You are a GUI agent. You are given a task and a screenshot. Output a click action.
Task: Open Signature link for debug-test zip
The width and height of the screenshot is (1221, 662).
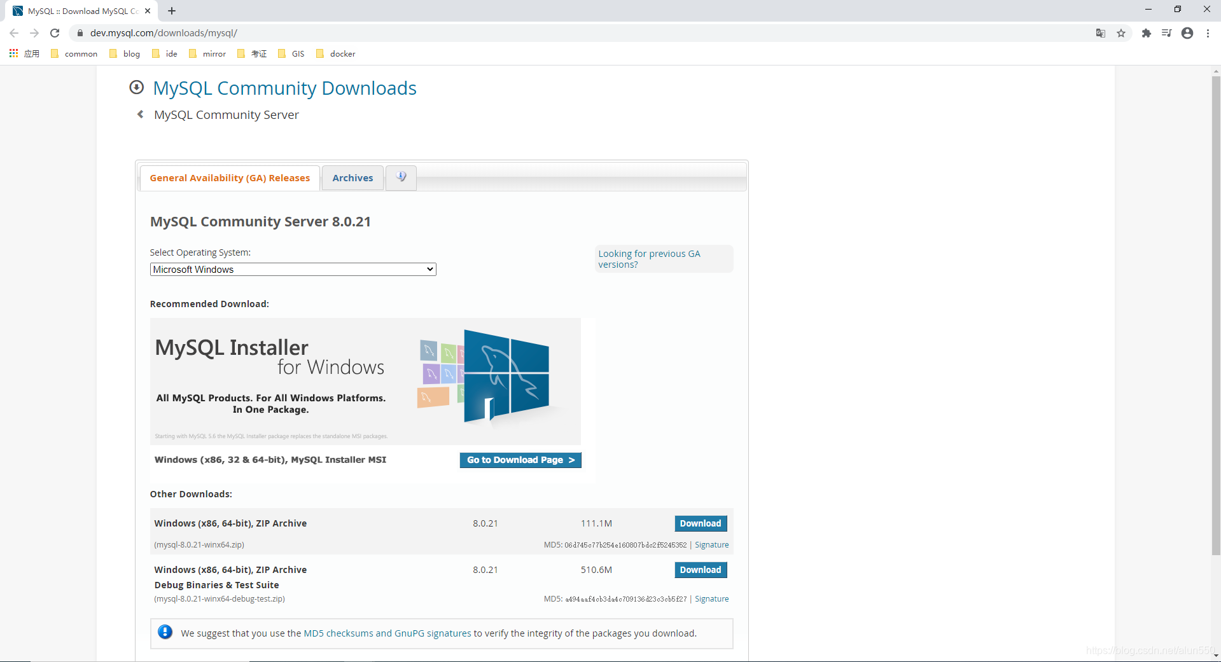coord(711,599)
